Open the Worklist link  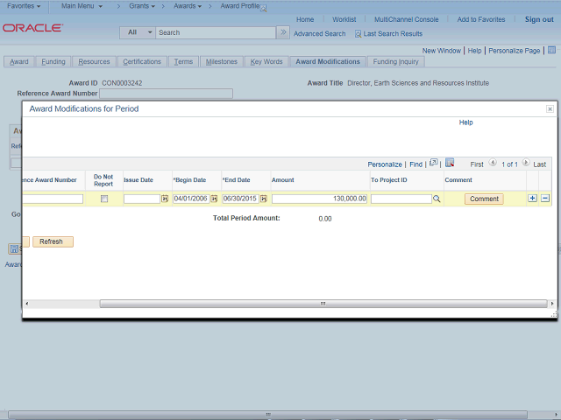(344, 19)
